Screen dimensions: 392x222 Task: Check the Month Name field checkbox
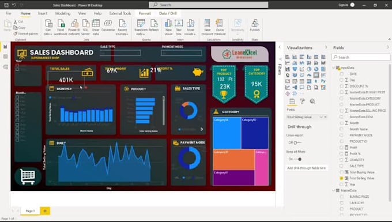(x=341, y=129)
